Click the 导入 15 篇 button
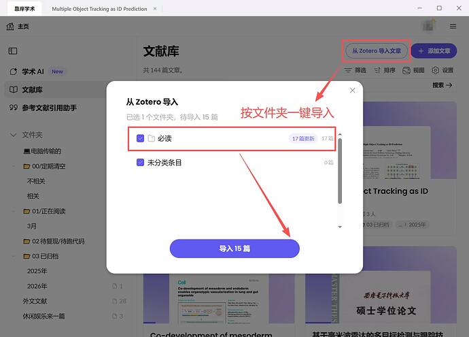This screenshot has width=469, height=337. [x=234, y=248]
